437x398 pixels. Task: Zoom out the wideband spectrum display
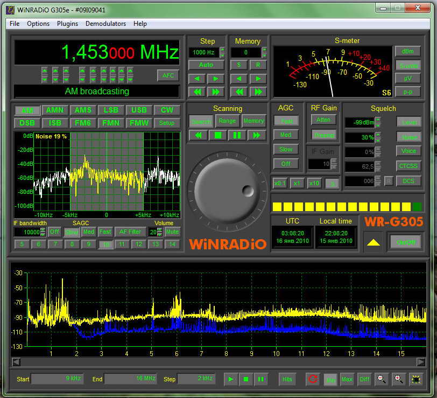tap(381, 379)
